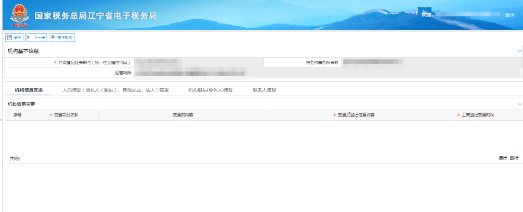This screenshot has width=523, height=212.
Task: Add a table row with 增行
Action: tap(503, 158)
